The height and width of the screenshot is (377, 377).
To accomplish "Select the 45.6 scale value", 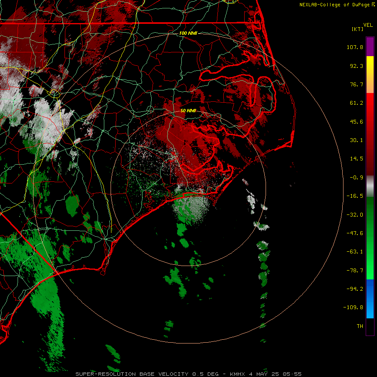I will 356,121.
